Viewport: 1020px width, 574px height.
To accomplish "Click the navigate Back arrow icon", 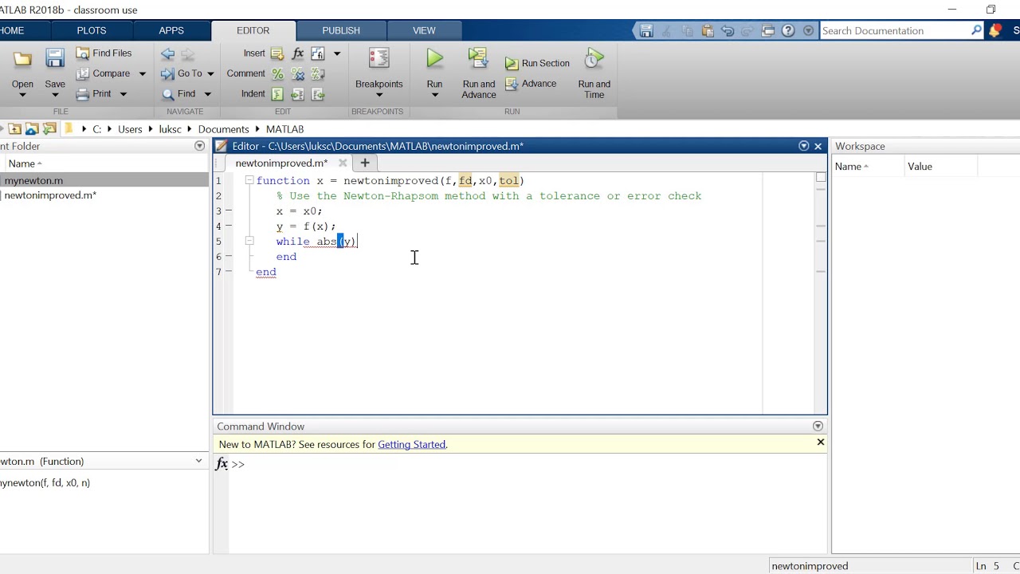I will coord(167,53).
